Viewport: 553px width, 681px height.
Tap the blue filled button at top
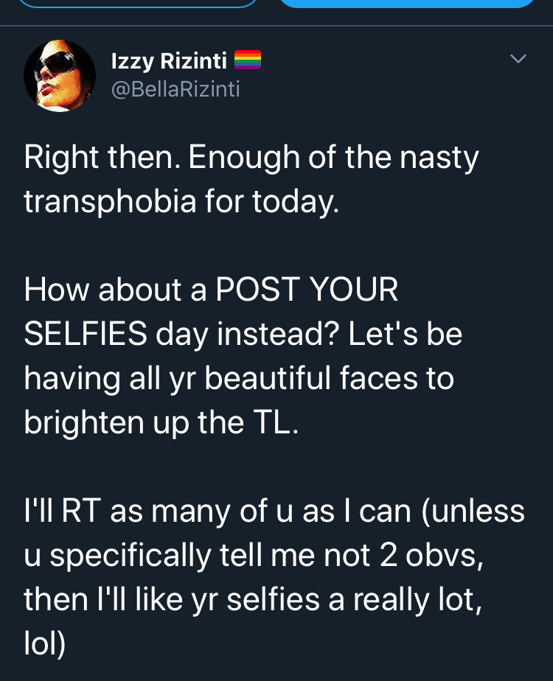tap(406, 4)
